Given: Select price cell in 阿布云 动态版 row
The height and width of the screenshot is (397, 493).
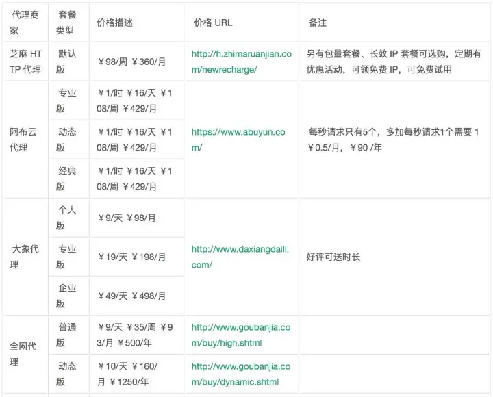Looking at the screenshot, I should pyautogui.click(x=137, y=140).
